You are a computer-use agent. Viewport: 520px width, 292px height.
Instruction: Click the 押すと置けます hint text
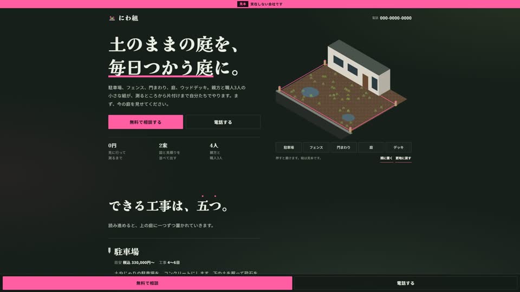298,158
